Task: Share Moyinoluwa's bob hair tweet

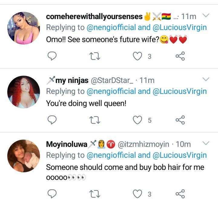Action: pos(180,194)
